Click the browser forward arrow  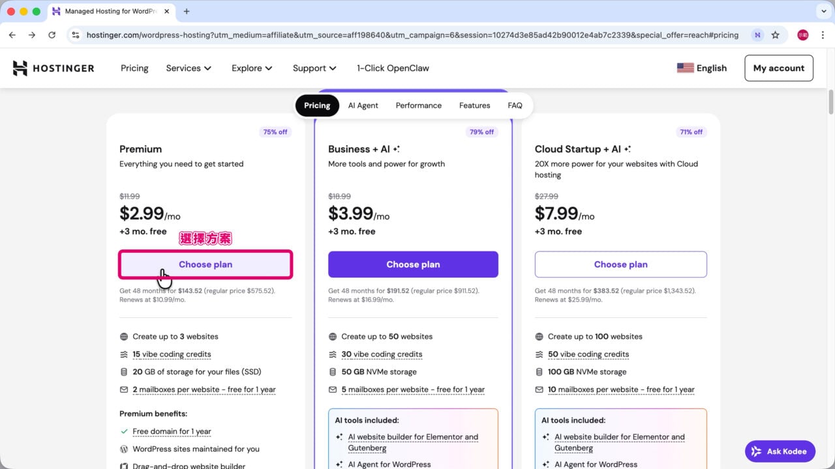click(x=32, y=35)
